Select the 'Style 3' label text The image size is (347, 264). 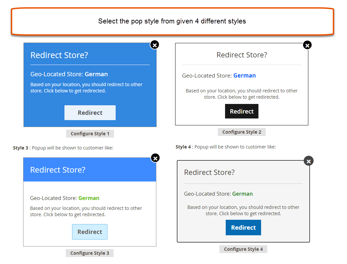[x=20, y=148]
